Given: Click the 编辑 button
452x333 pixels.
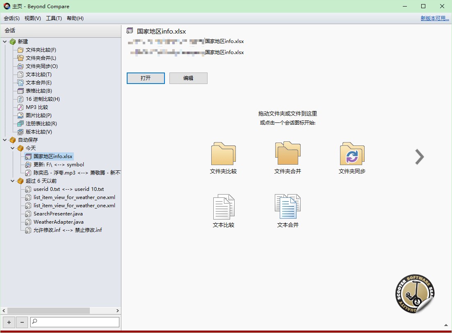Looking at the screenshot, I should 188,78.
